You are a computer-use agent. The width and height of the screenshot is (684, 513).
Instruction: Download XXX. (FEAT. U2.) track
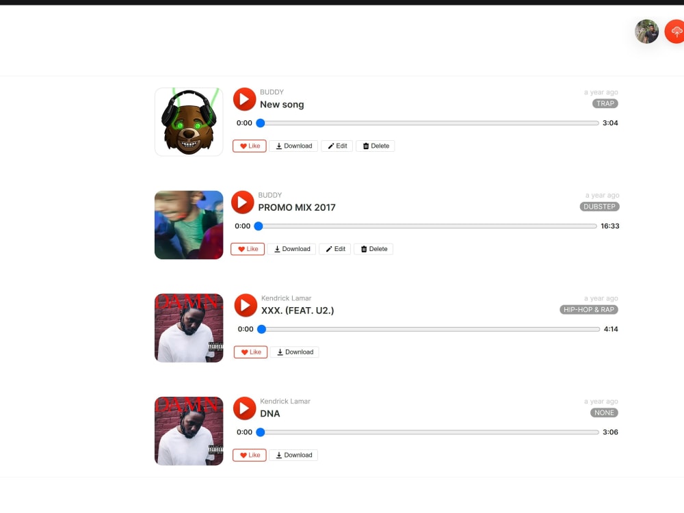(294, 352)
